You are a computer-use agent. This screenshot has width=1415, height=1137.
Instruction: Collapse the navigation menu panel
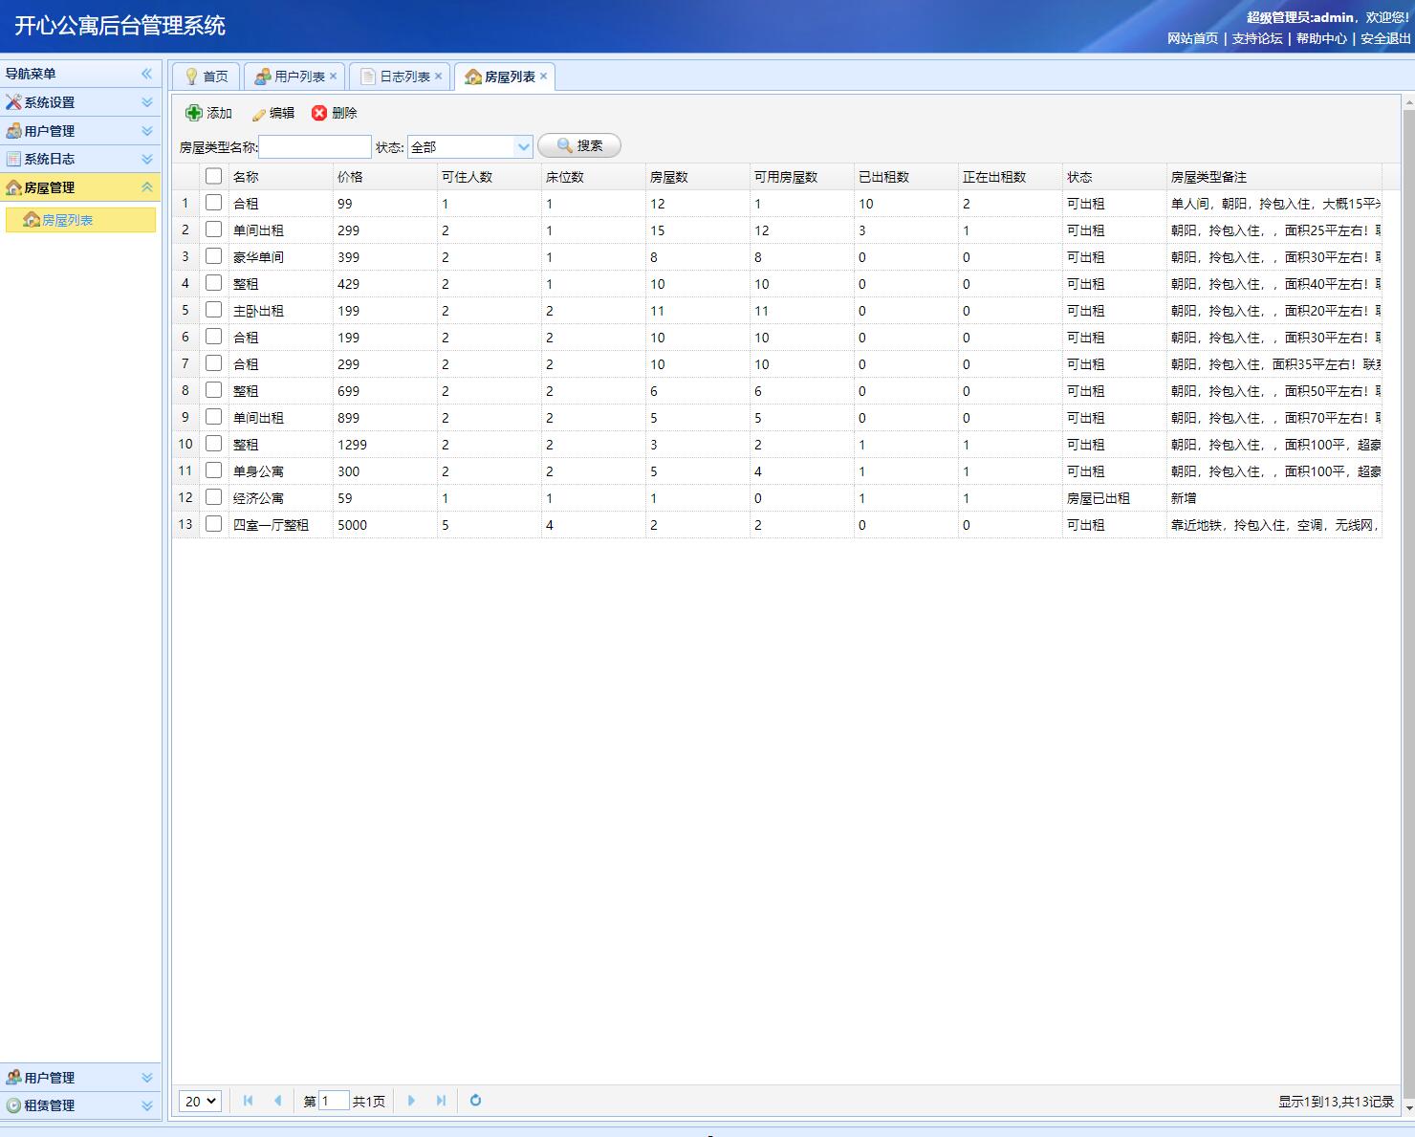coord(146,74)
